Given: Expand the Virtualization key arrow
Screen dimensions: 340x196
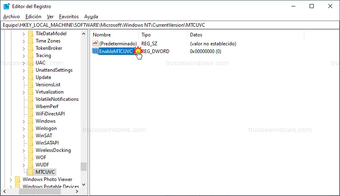Looking at the screenshot, I should [x=24, y=92].
